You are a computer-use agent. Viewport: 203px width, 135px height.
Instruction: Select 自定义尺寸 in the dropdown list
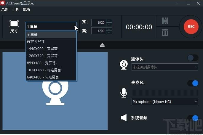(51, 42)
